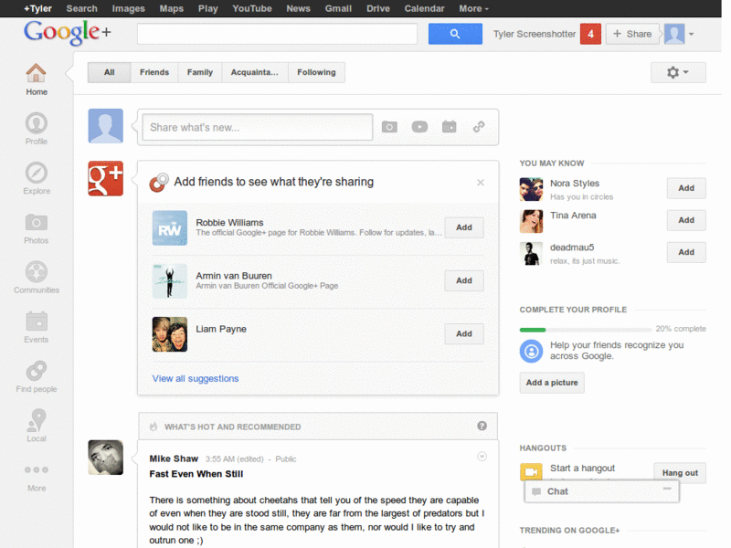731x548 pixels.
Task: Switch to the Acquaintances stream tab
Action: [x=255, y=72]
